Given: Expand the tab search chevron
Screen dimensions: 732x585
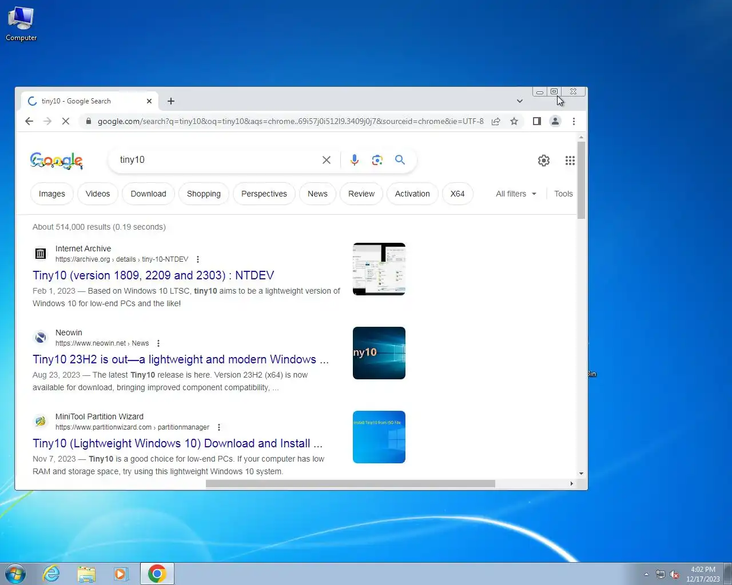Looking at the screenshot, I should (x=520, y=101).
